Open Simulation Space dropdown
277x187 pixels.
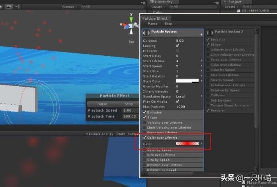tap(201, 96)
